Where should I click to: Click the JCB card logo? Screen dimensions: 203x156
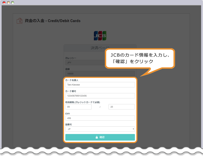[100, 35]
